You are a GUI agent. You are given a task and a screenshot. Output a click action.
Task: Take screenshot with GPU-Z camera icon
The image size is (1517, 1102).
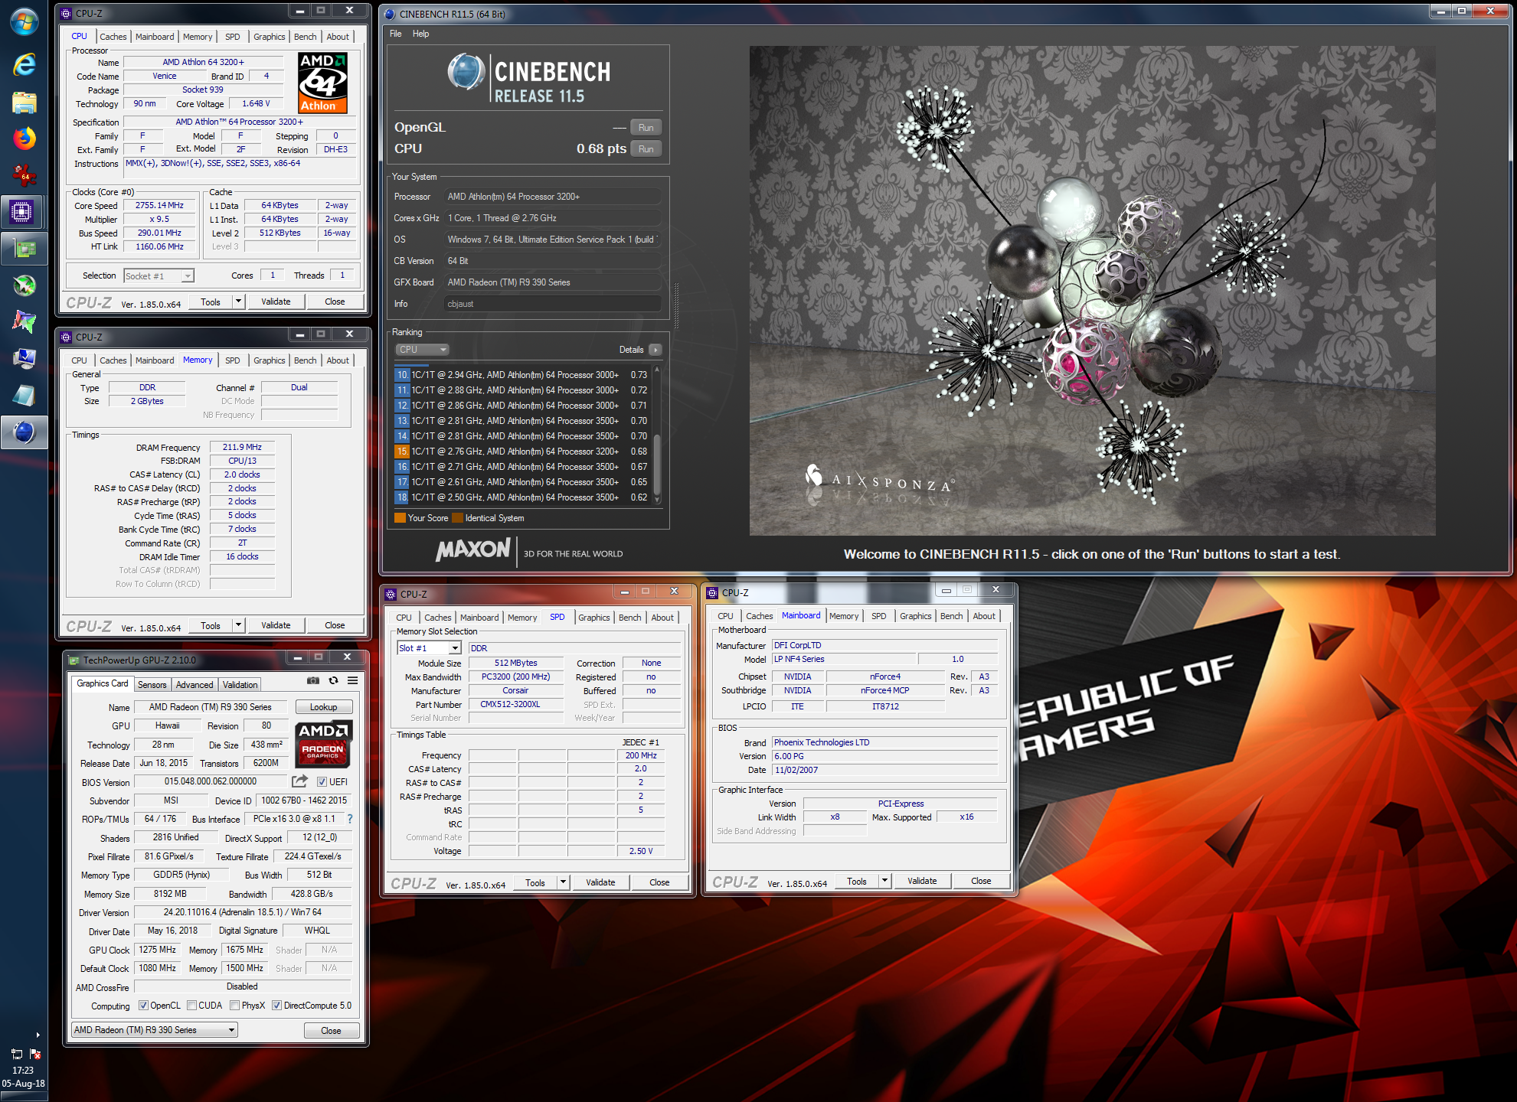313,680
